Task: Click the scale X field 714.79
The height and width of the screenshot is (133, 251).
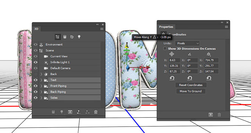Action: coord(211,60)
